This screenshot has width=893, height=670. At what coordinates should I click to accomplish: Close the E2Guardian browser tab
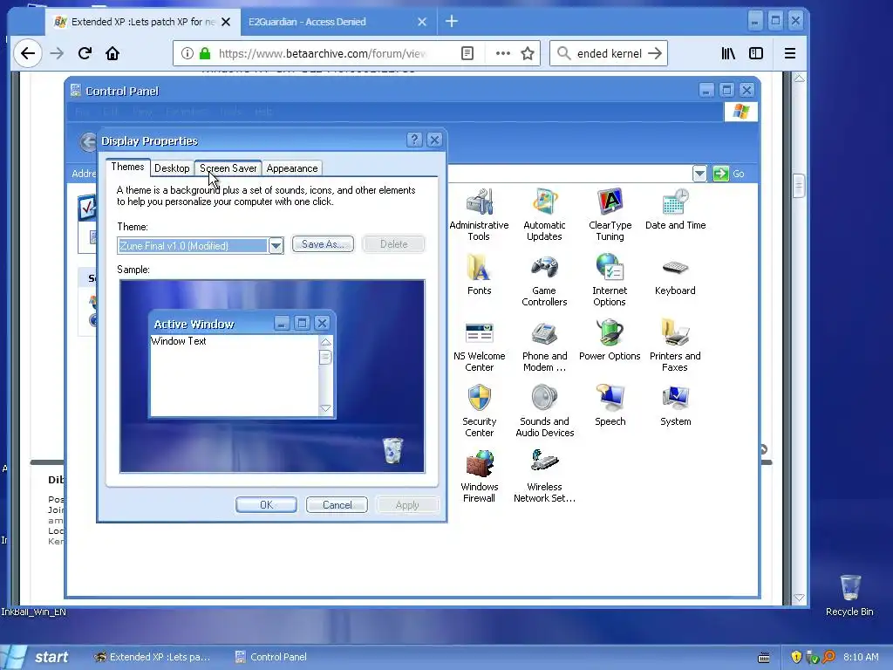pos(422,22)
